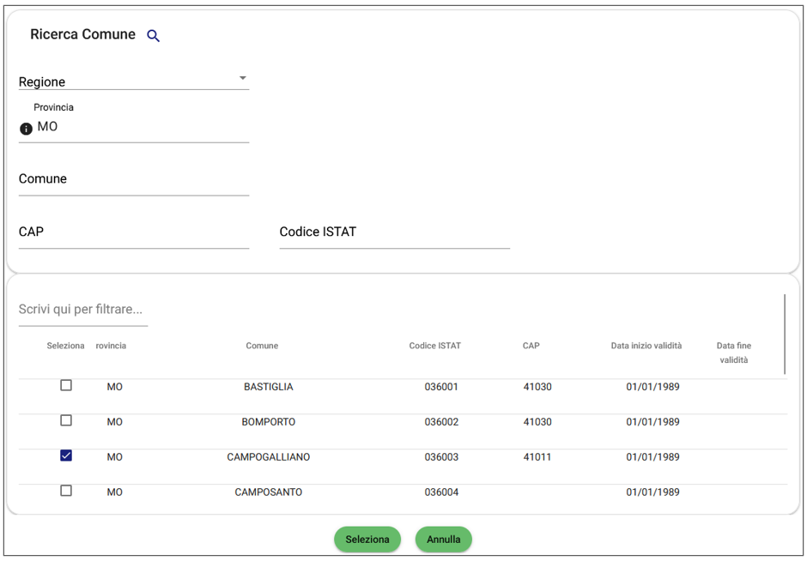Select the BOMPORTO row checkbox

(66, 421)
